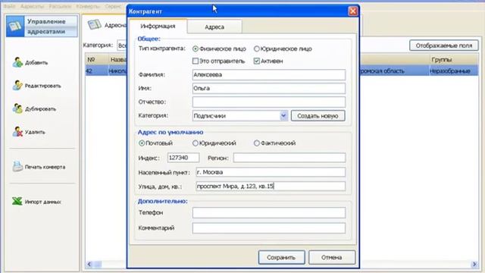Click the № column header
Image resolution: width=485 pixels, height=273 pixels.
tap(97, 59)
